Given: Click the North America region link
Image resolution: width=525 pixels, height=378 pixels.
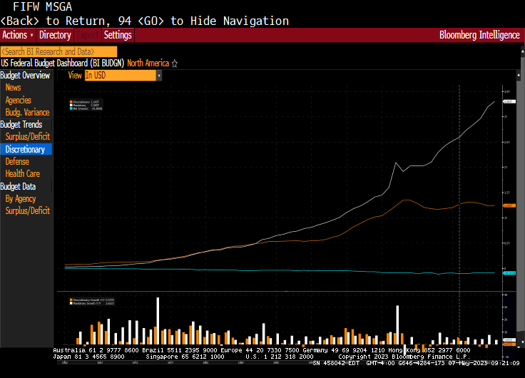Looking at the screenshot, I should (x=148, y=63).
